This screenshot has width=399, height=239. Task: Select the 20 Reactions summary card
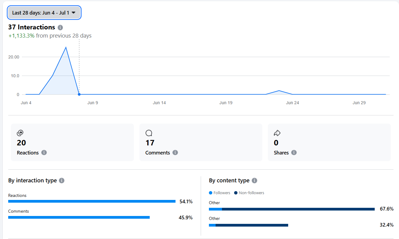pos(72,142)
